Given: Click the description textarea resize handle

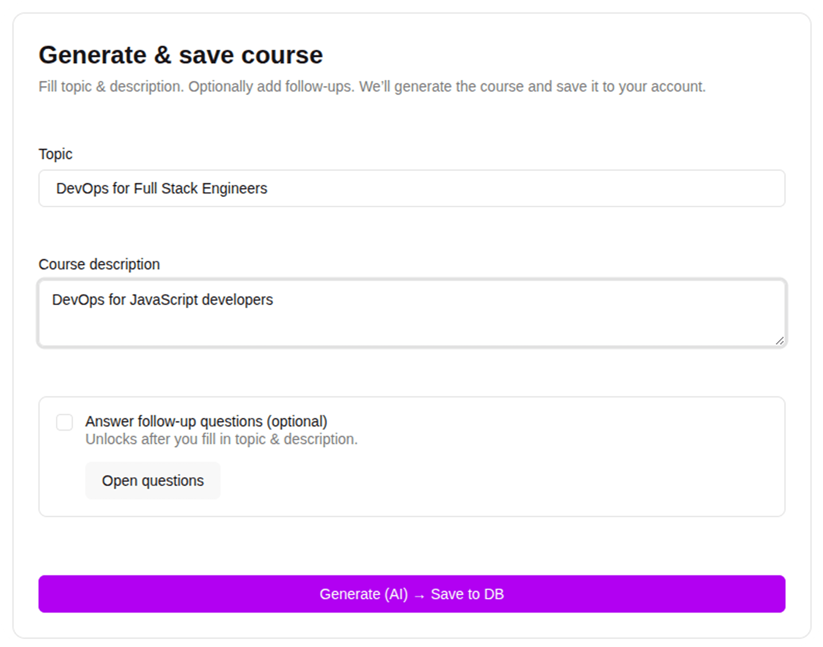Looking at the screenshot, I should [779, 341].
